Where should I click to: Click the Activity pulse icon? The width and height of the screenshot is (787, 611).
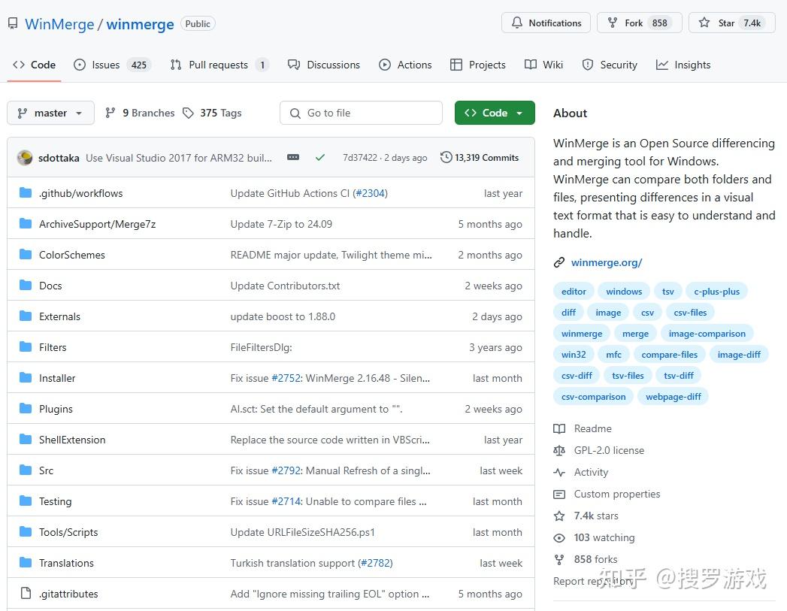coord(559,472)
